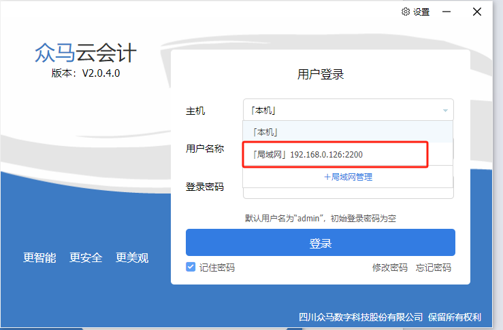
Task: Select the 「本机」 option in dropdown list
Action: 348,132
